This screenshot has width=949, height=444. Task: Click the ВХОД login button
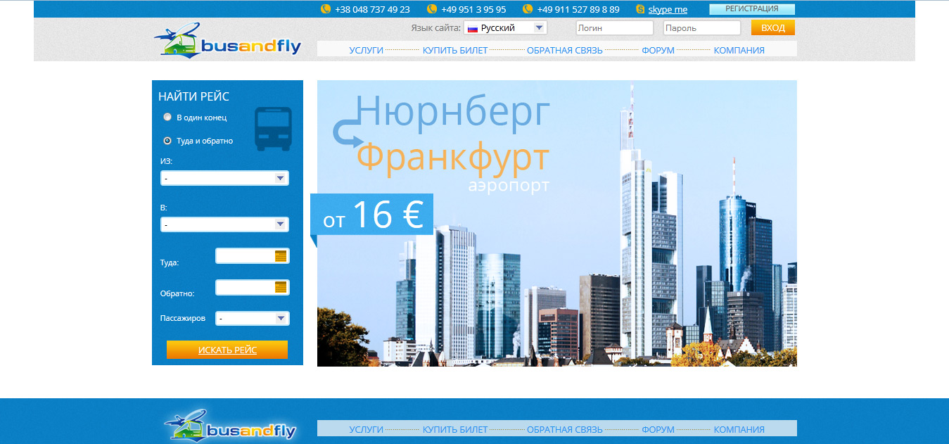[x=773, y=27]
